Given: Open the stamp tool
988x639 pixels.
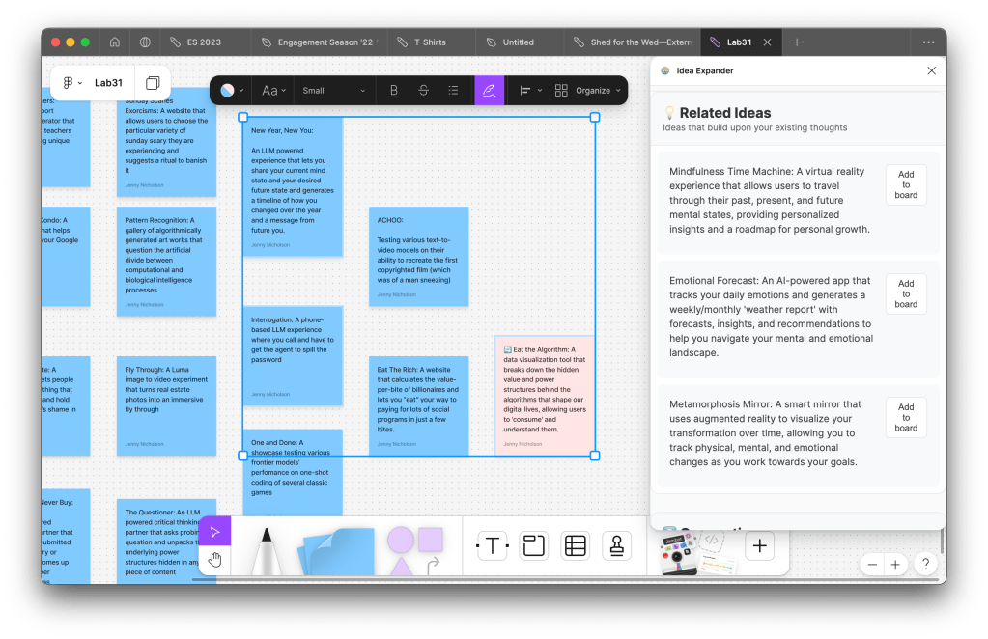Looking at the screenshot, I should point(616,546).
